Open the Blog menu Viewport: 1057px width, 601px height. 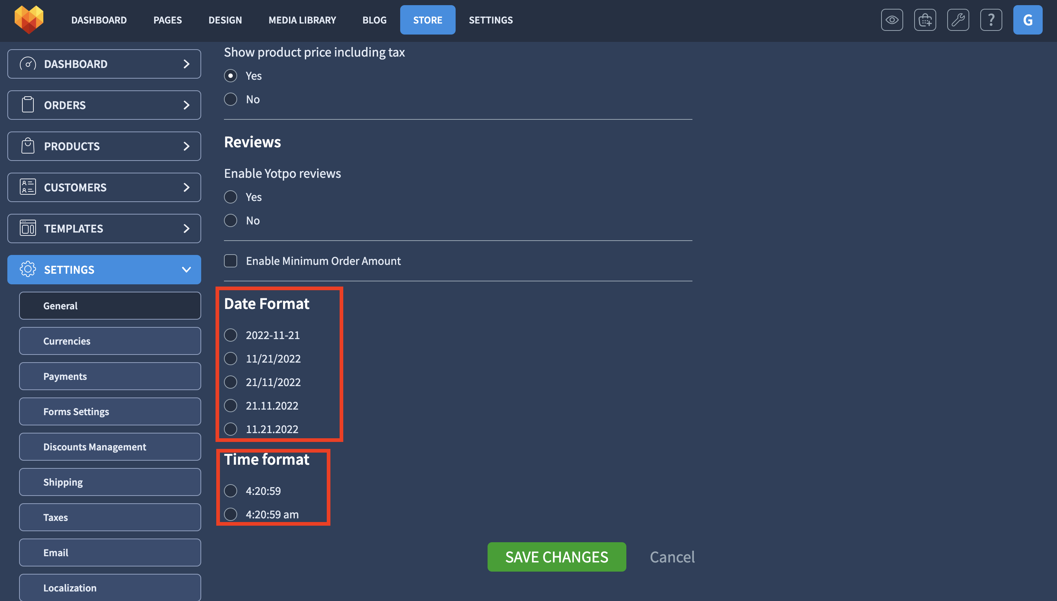pos(374,20)
